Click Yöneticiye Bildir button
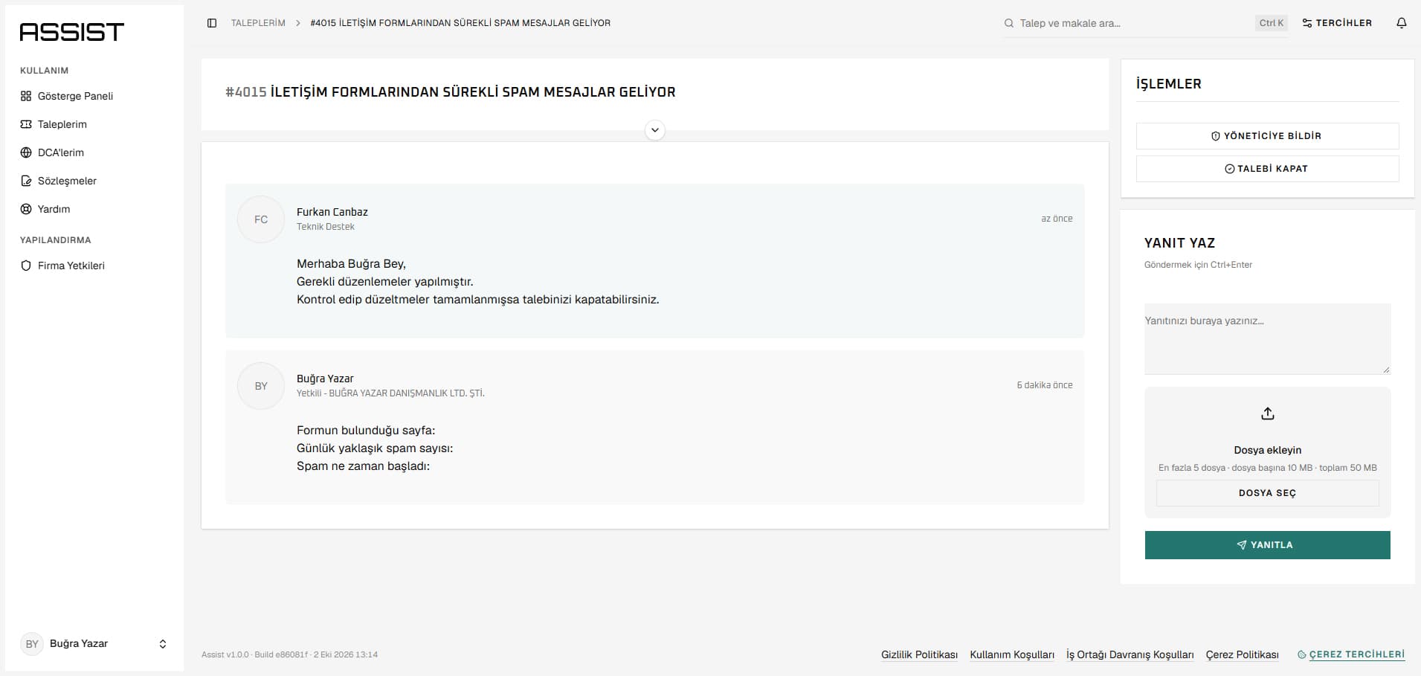 click(x=1268, y=136)
